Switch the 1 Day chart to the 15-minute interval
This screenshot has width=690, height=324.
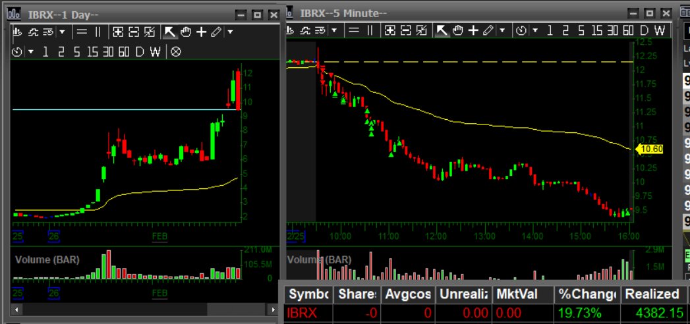click(92, 52)
